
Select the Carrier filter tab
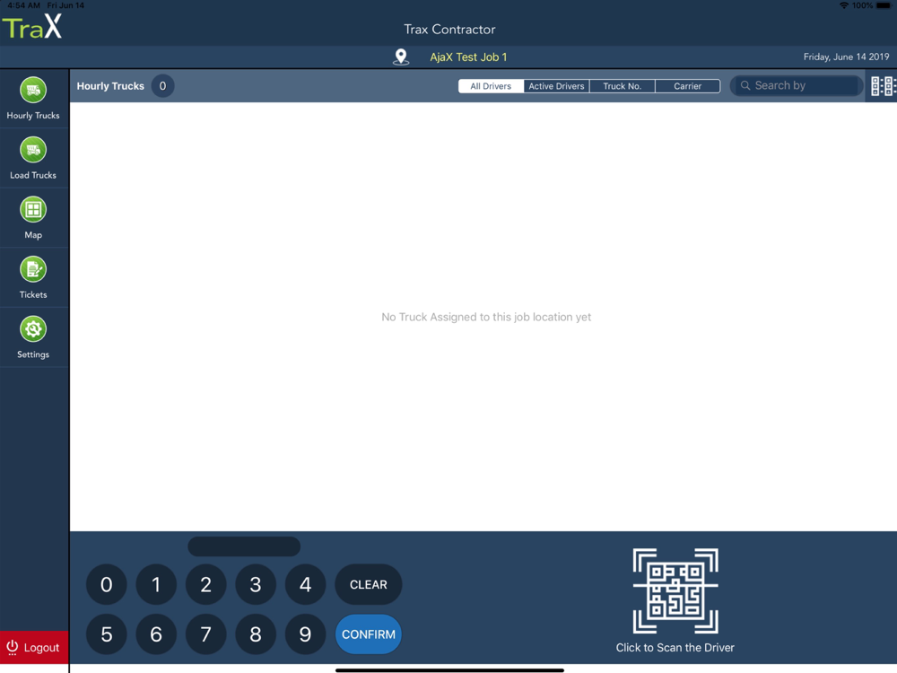coord(687,86)
